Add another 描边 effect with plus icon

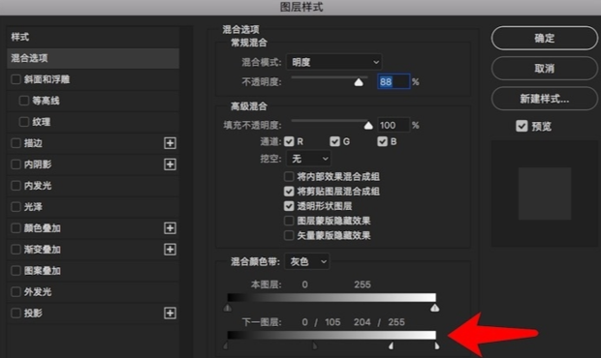pyautogui.click(x=170, y=143)
